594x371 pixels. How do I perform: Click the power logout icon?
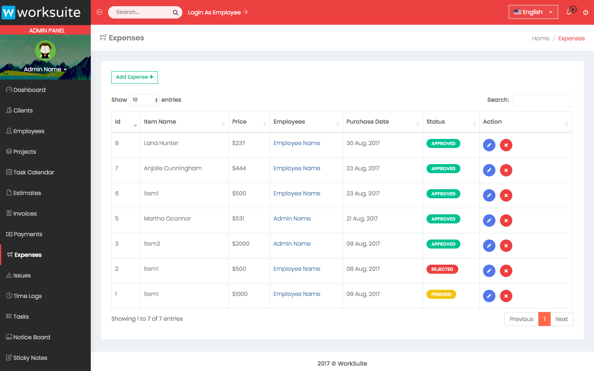(586, 12)
